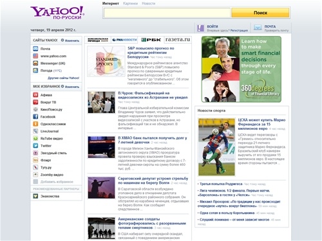Click the 360degrees Financial Literacy ad banner
This screenshot has height=241, width=322.
241,69
